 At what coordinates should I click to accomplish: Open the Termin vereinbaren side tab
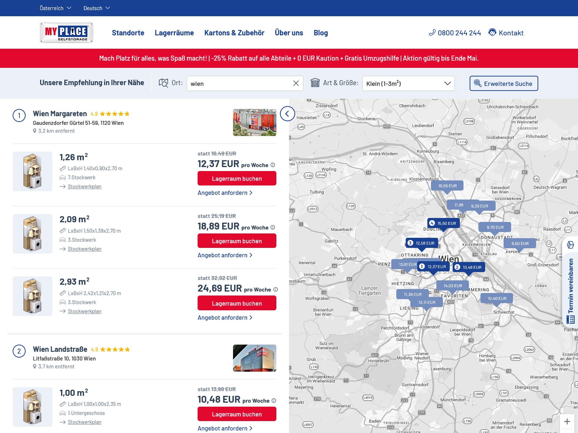click(571, 290)
